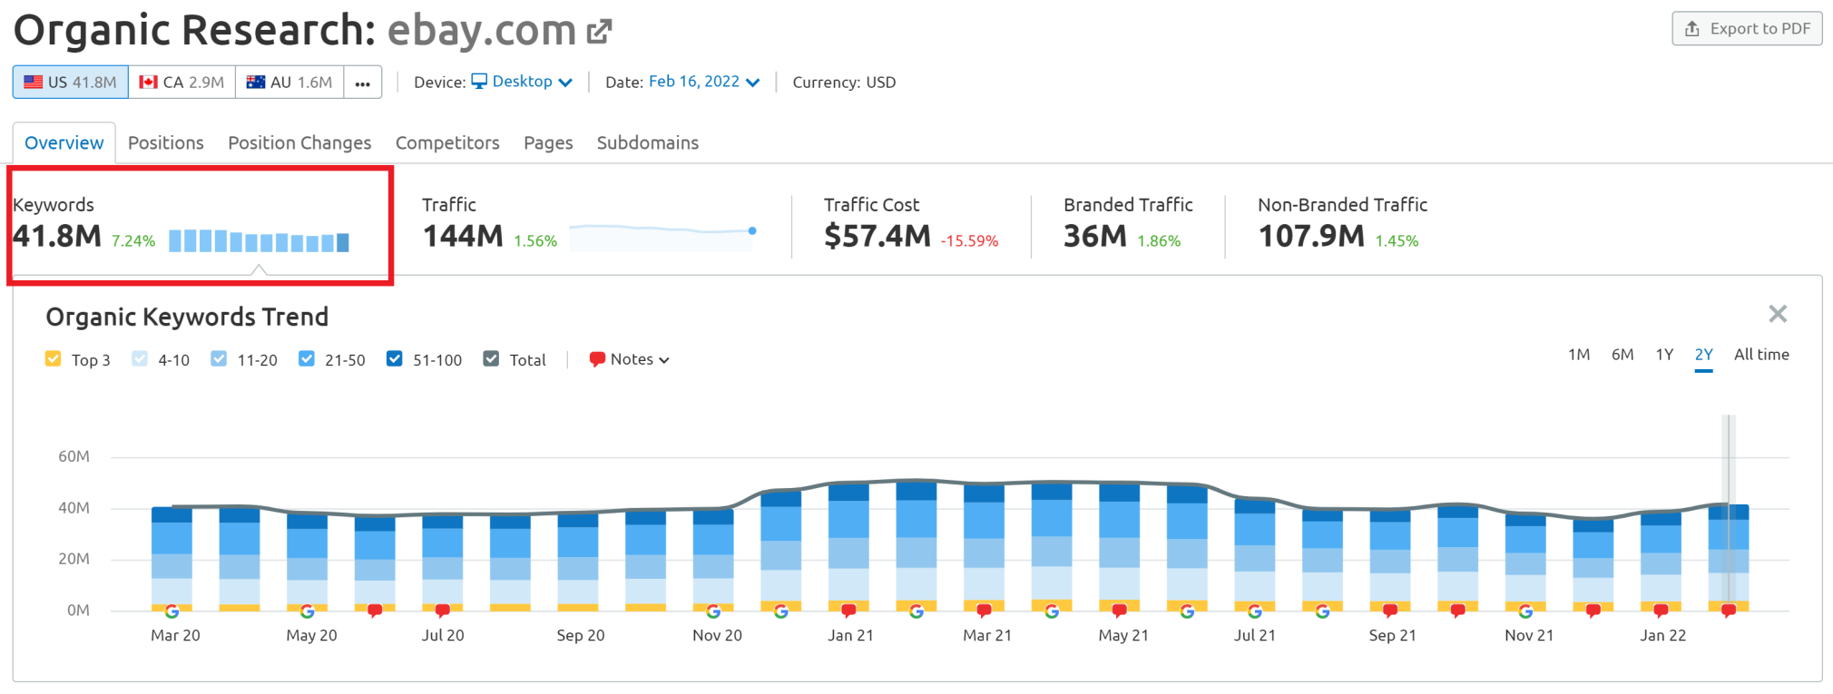1833x694 pixels.
Task: Click the Traffic Cost $57.4M value
Action: click(877, 236)
